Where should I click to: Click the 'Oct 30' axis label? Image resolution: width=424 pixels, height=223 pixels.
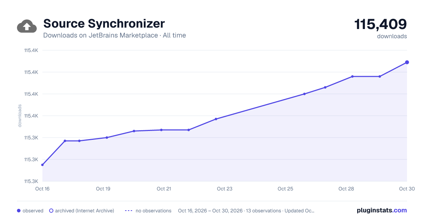[x=406, y=189]
